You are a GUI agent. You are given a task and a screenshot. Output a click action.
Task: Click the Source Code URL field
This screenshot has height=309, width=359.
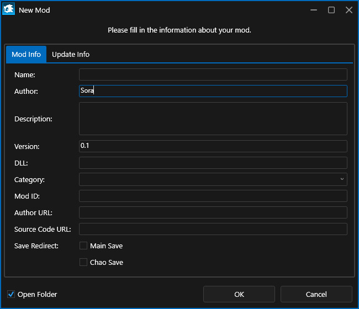pyautogui.click(x=213, y=229)
